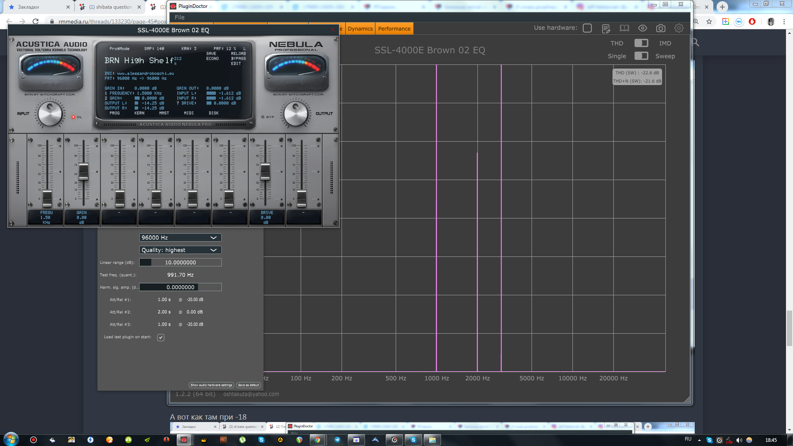Screen dimensions: 793x446
Task: Select MAST page on Nebula display
Action: (164, 113)
